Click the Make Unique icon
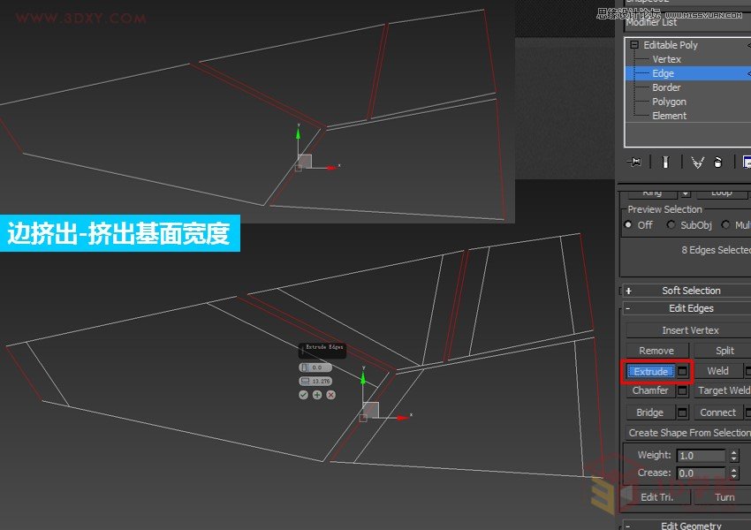This screenshot has width=751, height=530. (697, 162)
